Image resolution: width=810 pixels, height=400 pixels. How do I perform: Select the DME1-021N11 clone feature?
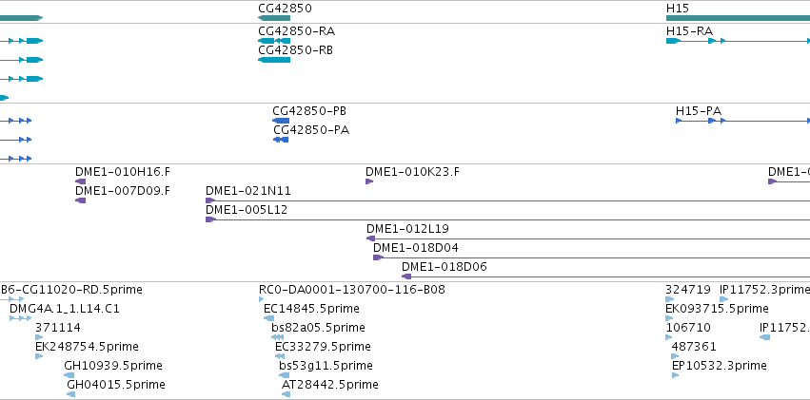click(x=508, y=200)
